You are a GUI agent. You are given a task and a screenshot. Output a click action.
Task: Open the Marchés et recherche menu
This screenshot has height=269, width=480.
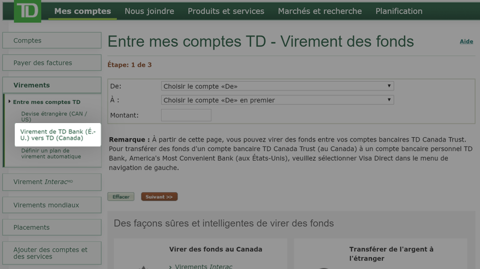(320, 11)
